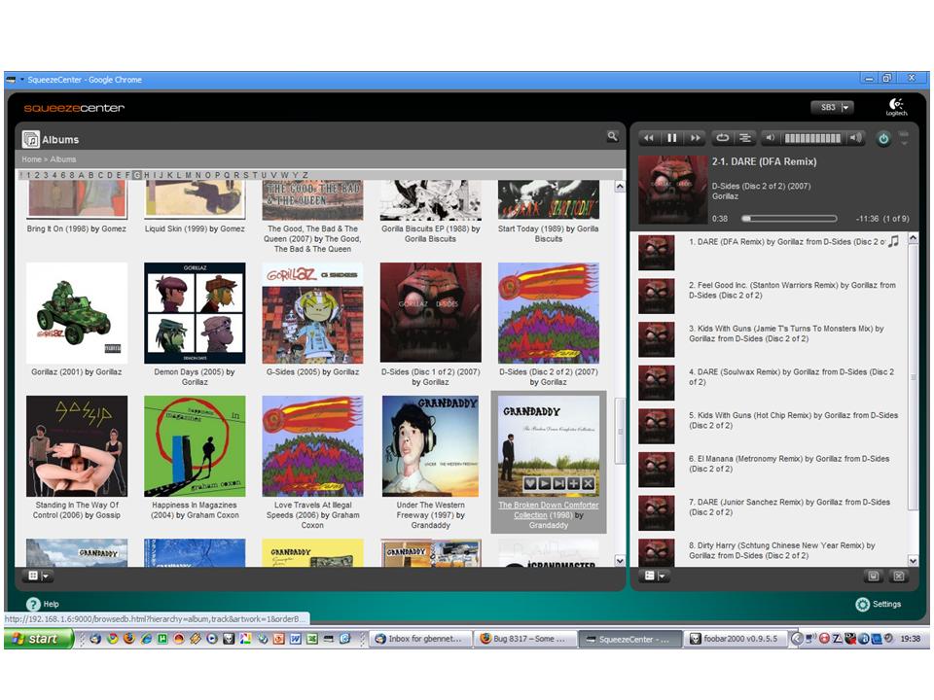Play the Broken Down Comforter Collection album

[x=546, y=483]
